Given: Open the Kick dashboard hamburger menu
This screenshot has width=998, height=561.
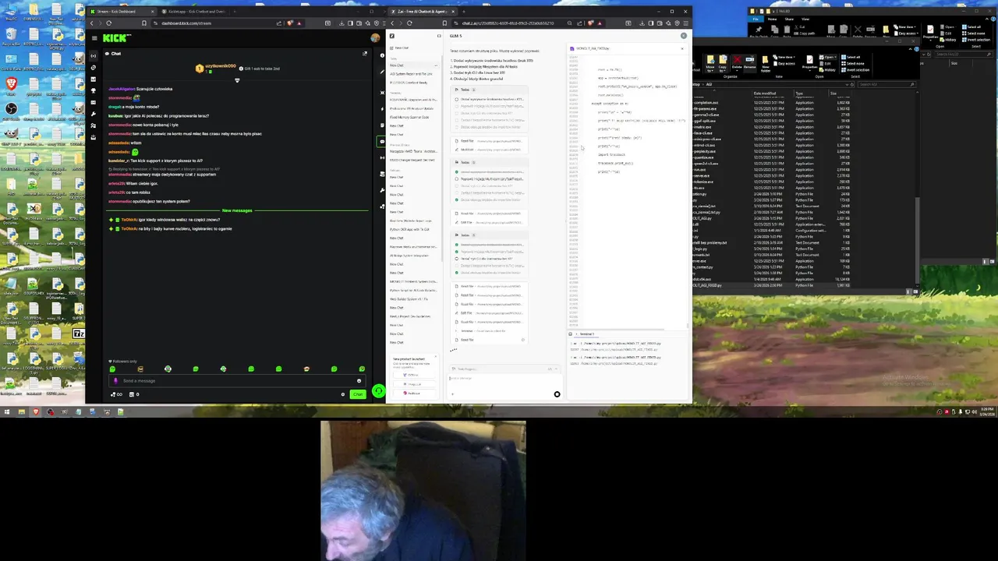Looking at the screenshot, I should pos(94,38).
